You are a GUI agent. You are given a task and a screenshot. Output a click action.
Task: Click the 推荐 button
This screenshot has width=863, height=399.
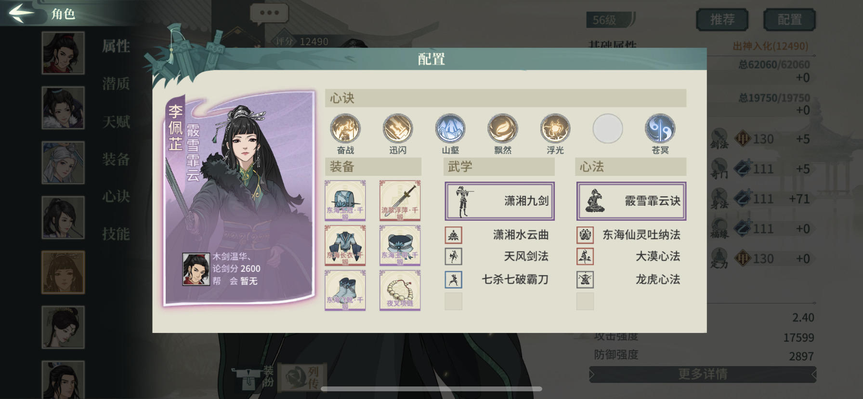pos(722,20)
